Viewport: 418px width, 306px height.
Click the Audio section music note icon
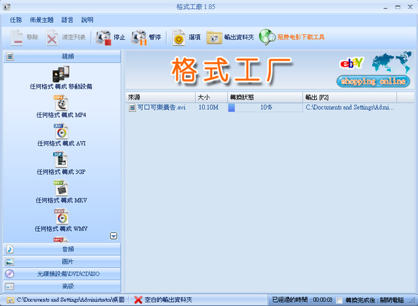[10, 250]
